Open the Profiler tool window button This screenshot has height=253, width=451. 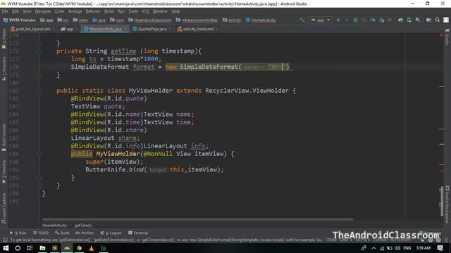click(85, 233)
